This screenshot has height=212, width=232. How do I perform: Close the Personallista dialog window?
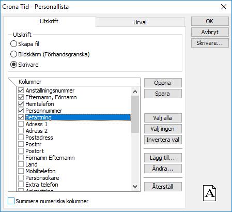tap(224, 7)
